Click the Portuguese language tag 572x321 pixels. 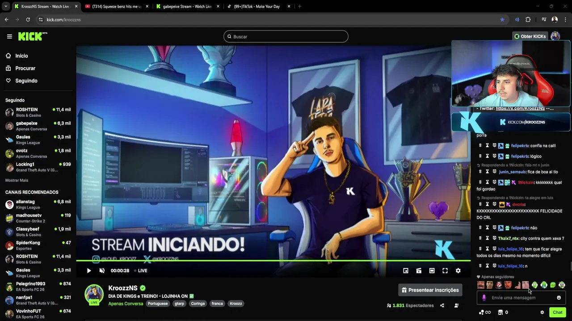point(158,304)
